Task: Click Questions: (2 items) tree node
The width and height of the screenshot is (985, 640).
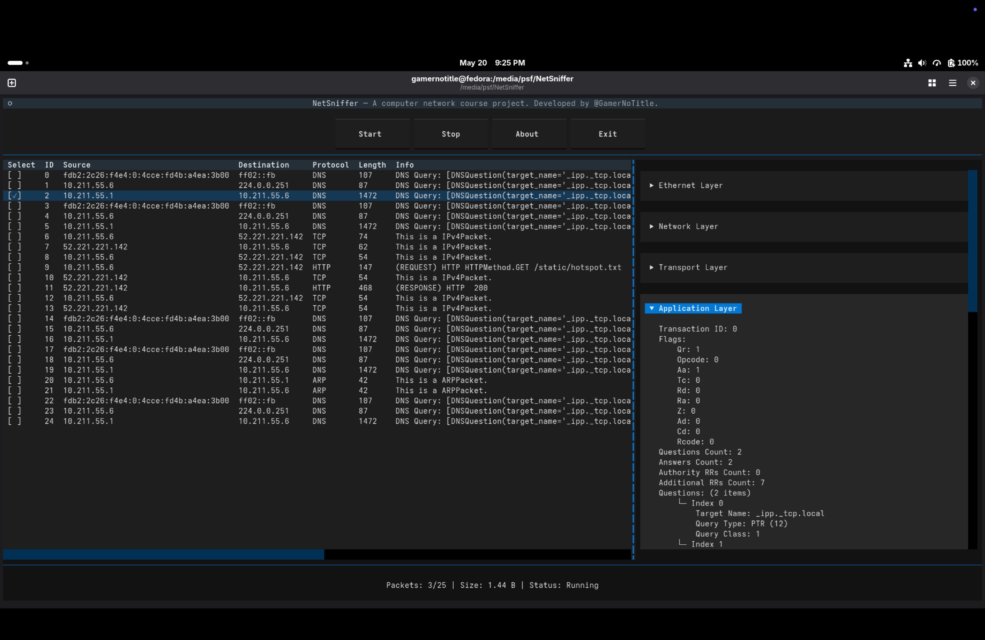Action: [705, 493]
